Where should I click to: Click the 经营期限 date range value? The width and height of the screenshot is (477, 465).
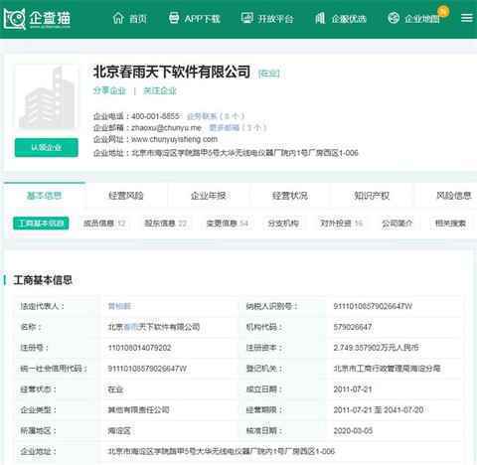(x=379, y=410)
